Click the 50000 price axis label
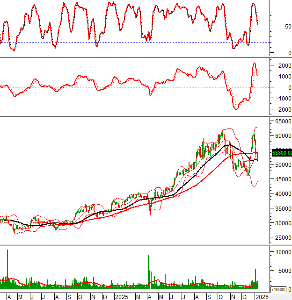 282,165
